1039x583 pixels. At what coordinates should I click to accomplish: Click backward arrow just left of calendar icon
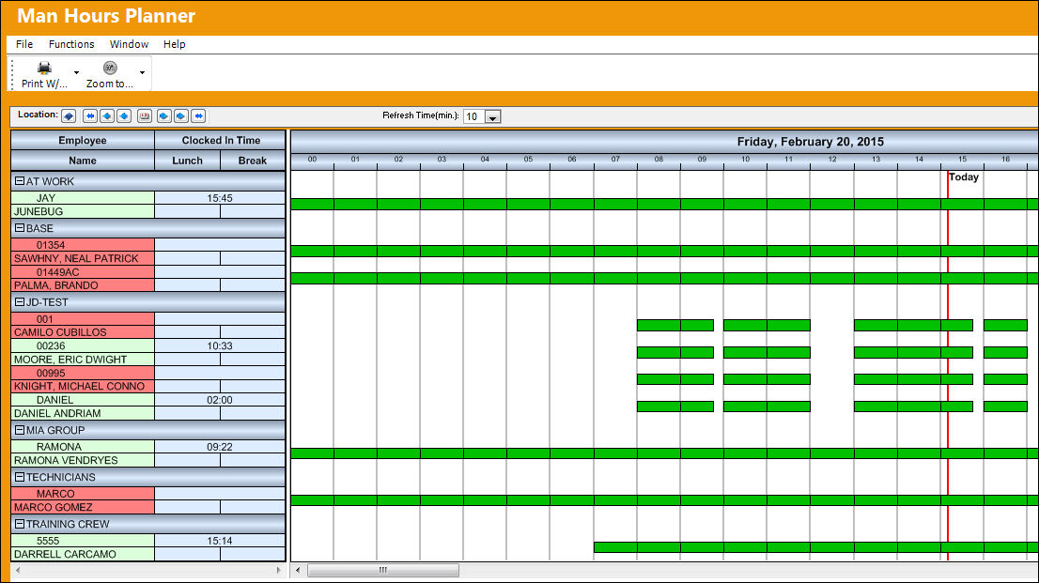pyautogui.click(x=124, y=115)
